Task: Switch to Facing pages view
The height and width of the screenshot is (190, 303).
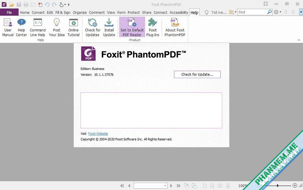Action: tap(220, 185)
